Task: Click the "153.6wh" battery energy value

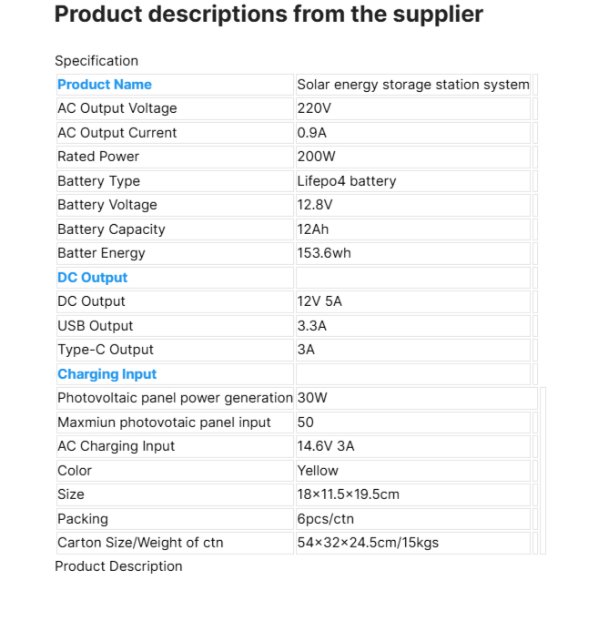Action: (x=324, y=253)
